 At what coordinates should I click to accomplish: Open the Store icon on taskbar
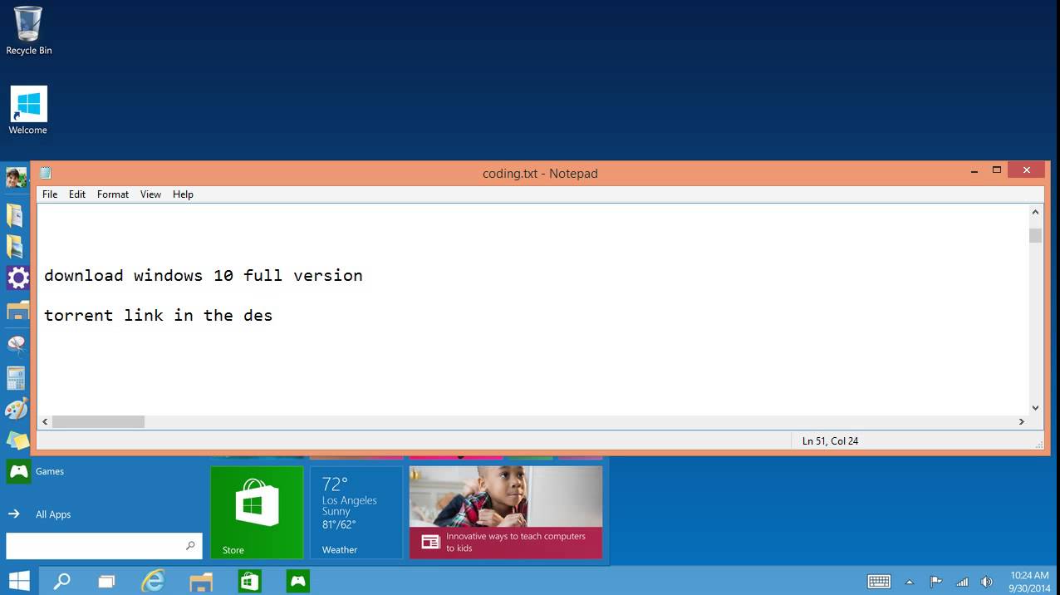(x=250, y=581)
